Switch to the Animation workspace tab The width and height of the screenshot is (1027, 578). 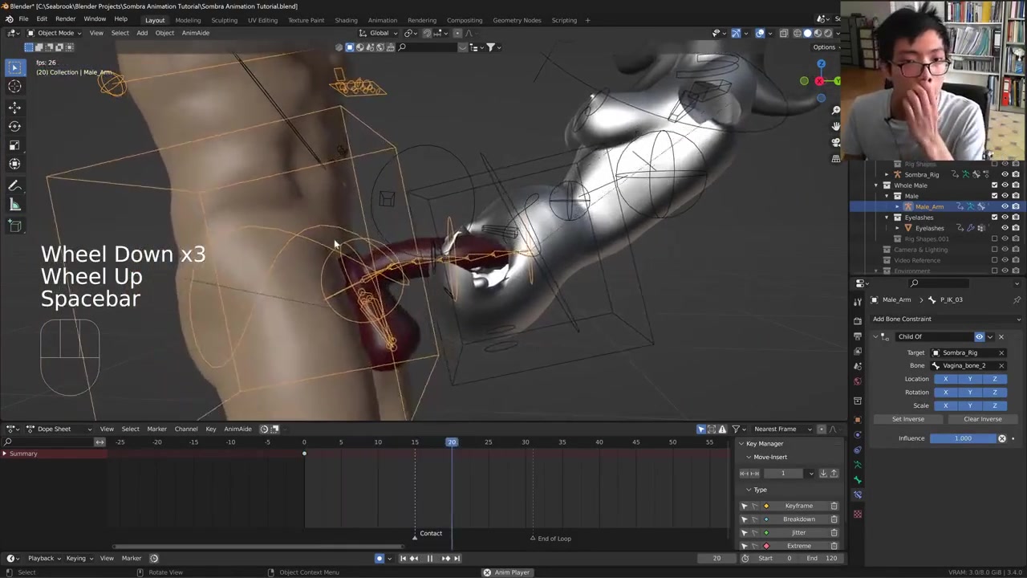[x=382, y=20]
